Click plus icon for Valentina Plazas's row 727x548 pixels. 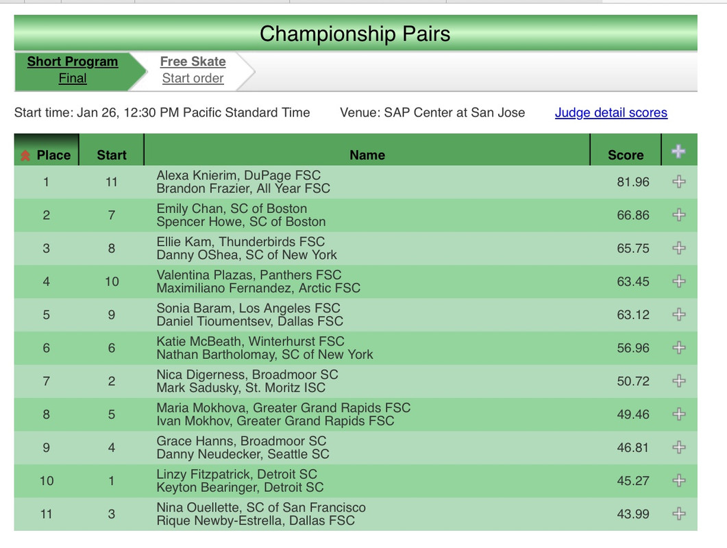(678, 282)
